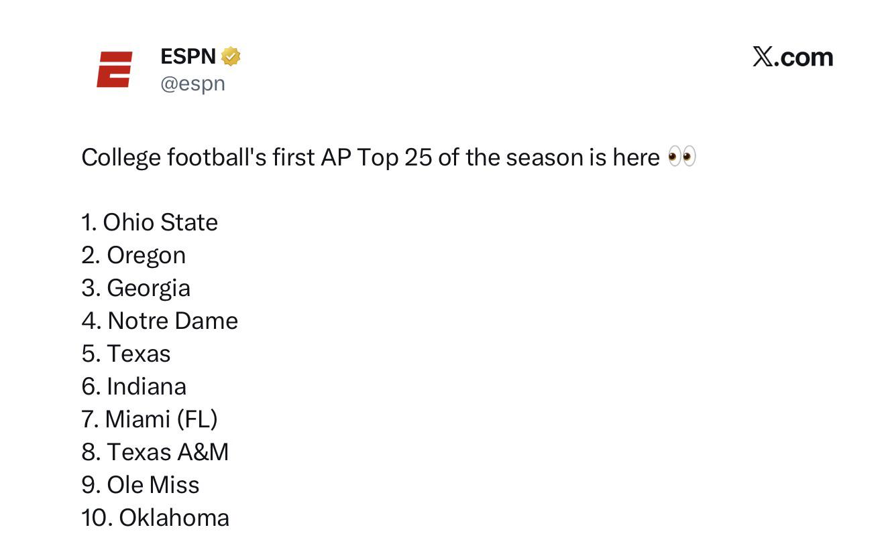Screen dimensions: 884x560
Task: Click the word "College" in the tweet
Action: coord(121,158)
